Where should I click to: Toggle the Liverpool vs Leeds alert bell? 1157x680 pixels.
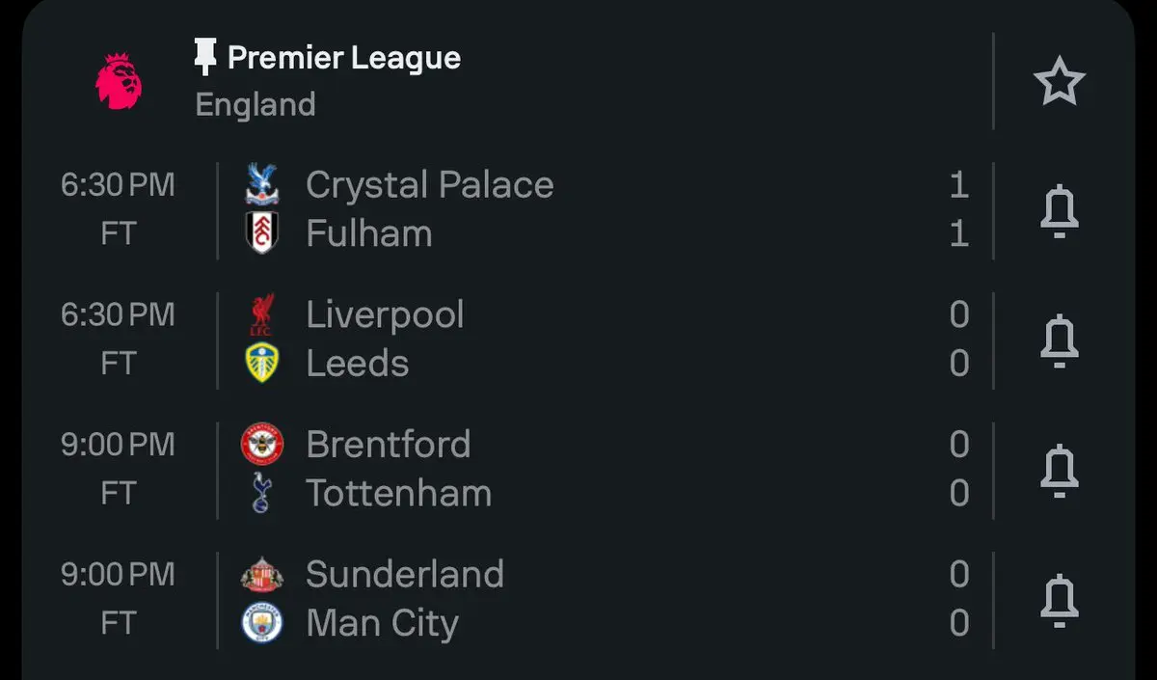coord(1059,340)
